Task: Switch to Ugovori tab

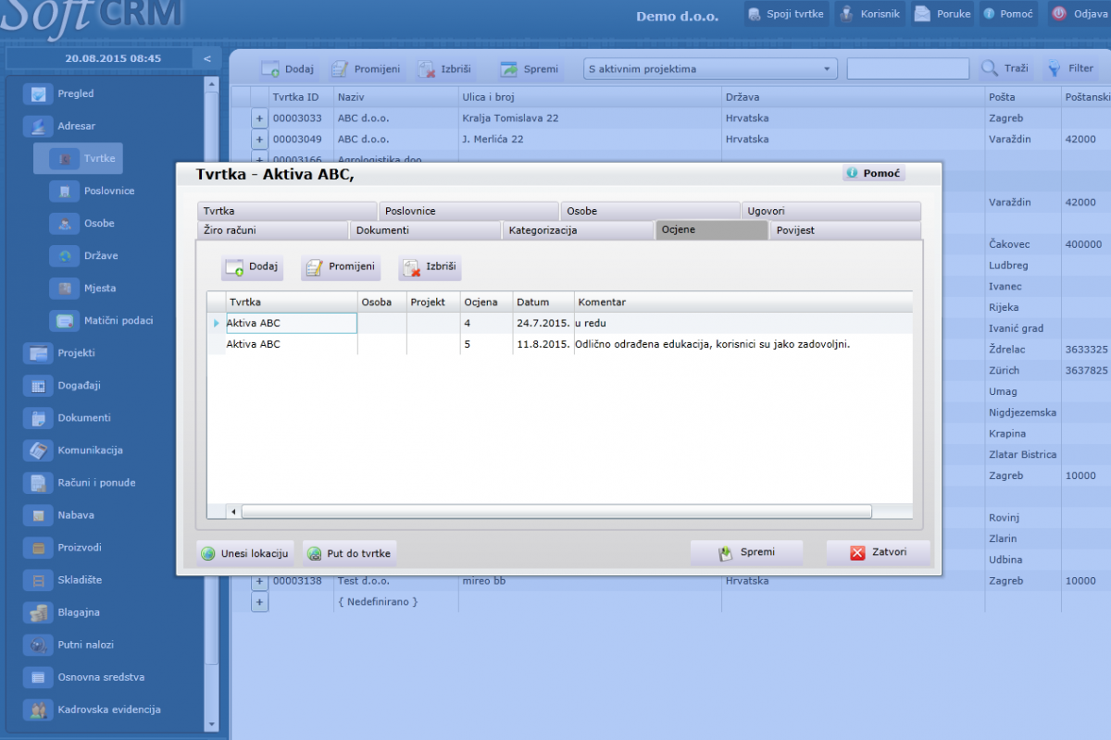Action: coord(831,211)
